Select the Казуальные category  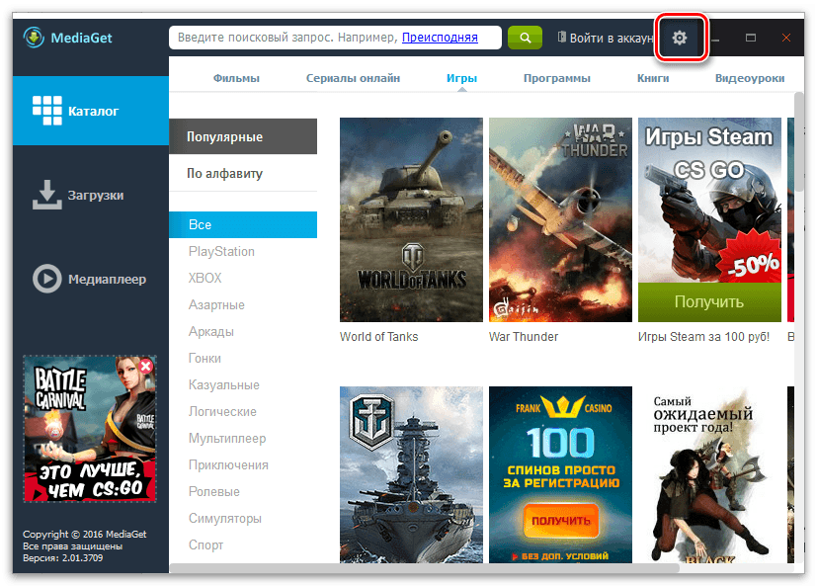[x=223, y=384]
